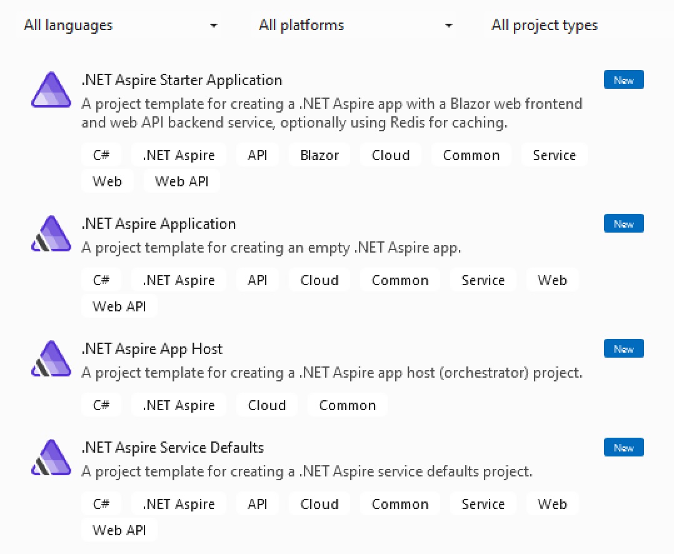Select the .NET Aspire App Host template
Screen dimensions: 674x554
151,349
